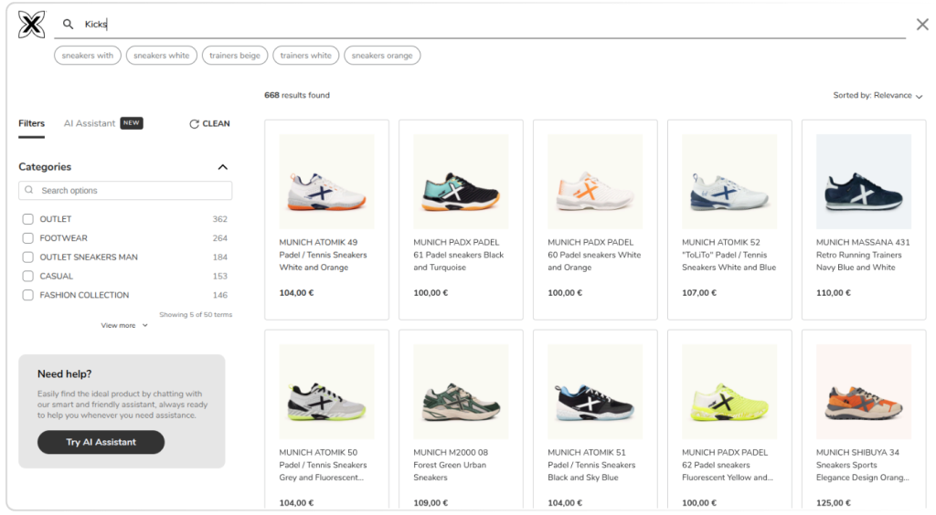
Task: Tick the OUTLET checkbox
Action: (x=27, y=219)
